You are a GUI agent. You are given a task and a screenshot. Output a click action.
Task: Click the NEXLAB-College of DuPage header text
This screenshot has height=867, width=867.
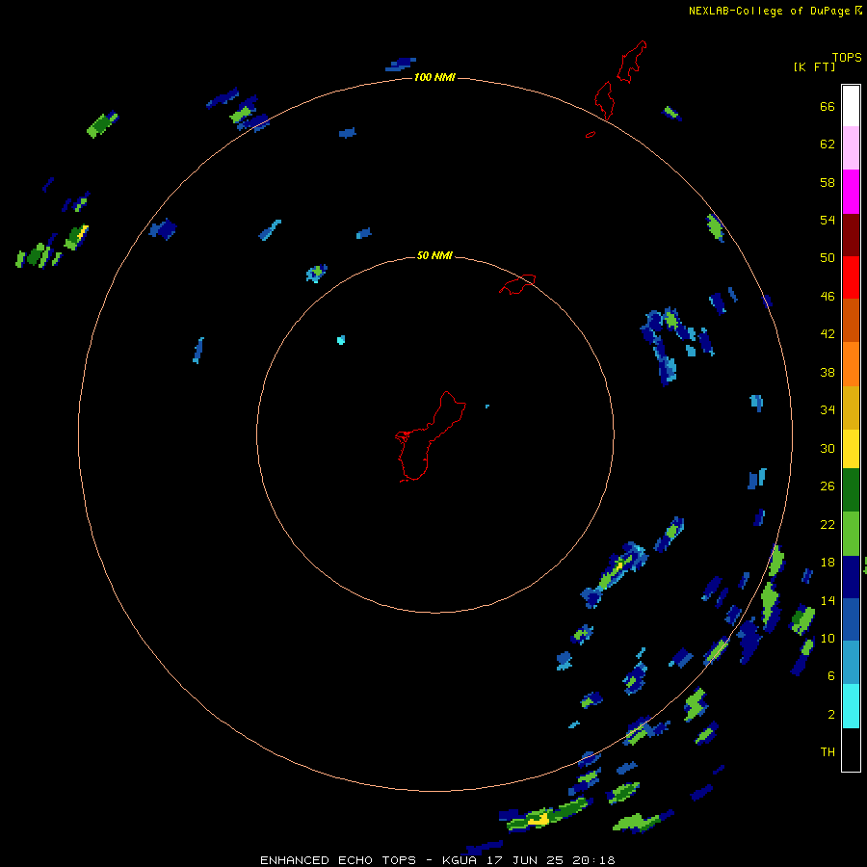click(769, 11)
